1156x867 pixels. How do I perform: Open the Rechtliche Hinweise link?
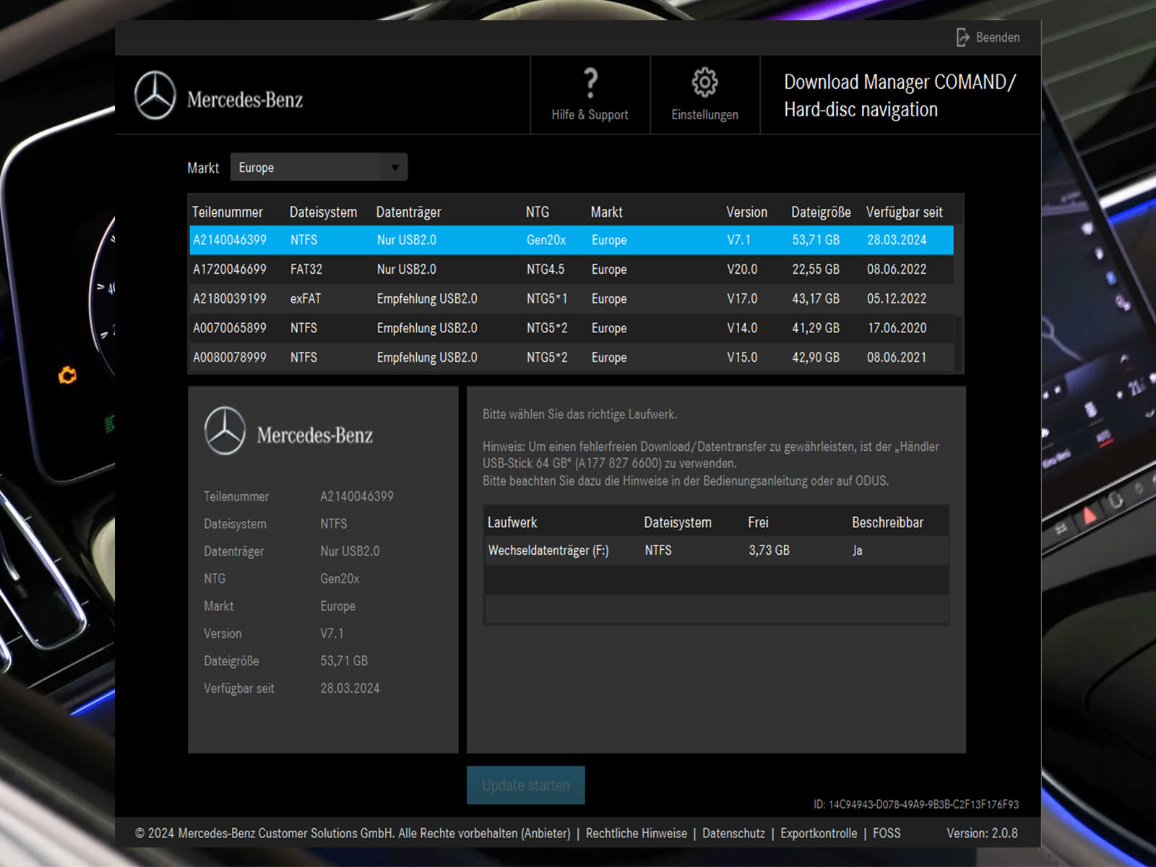[x=636, y=833]
